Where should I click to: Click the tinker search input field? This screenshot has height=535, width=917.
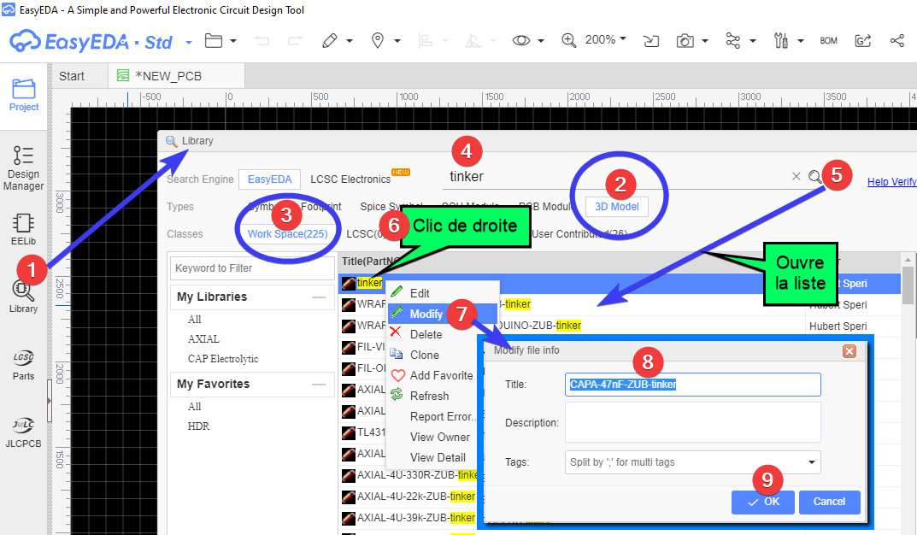614,177
